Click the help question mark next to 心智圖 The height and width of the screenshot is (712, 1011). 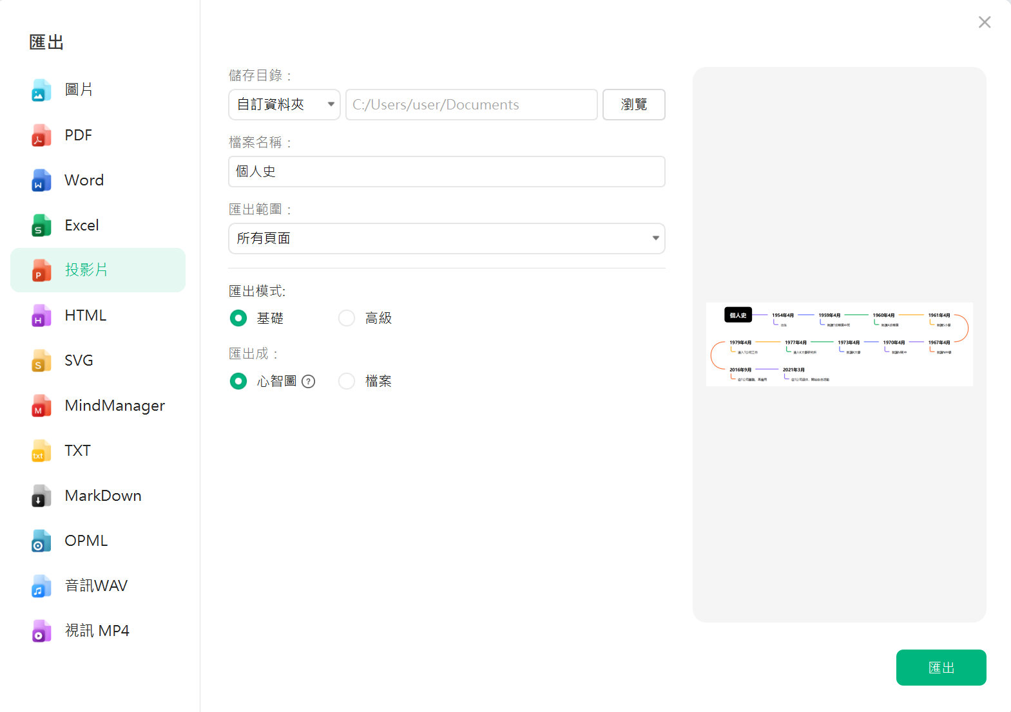coord(309,381)
